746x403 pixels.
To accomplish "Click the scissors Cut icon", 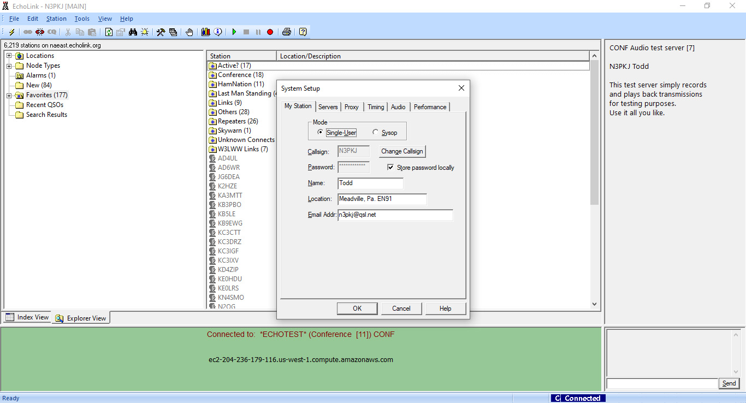I will (68, 32).
